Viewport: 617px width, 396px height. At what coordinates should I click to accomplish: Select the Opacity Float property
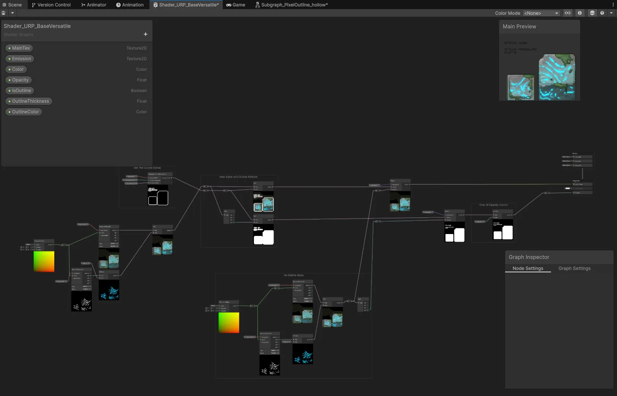(x=19, y=80)
